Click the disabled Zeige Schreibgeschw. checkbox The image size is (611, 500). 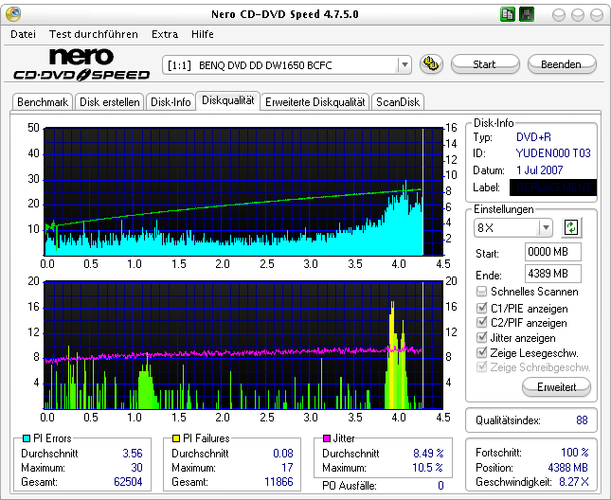tap(481, 366)
